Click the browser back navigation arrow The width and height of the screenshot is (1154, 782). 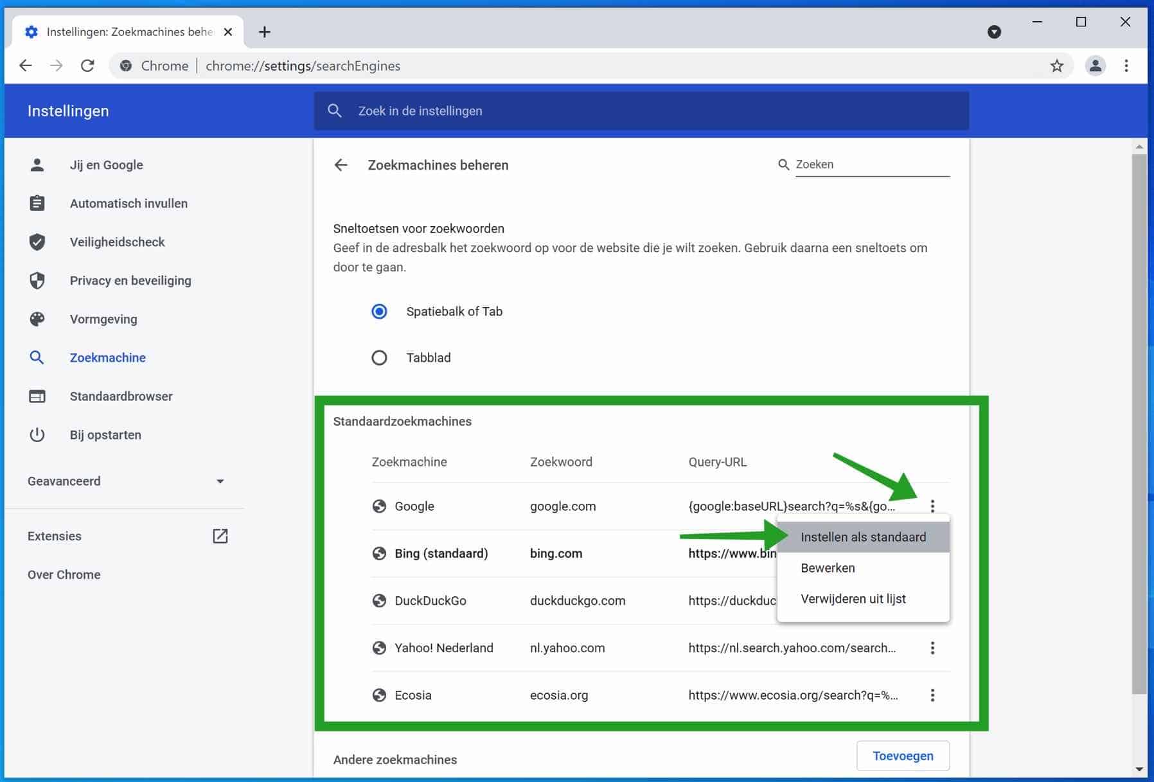[x=26, y=66]
